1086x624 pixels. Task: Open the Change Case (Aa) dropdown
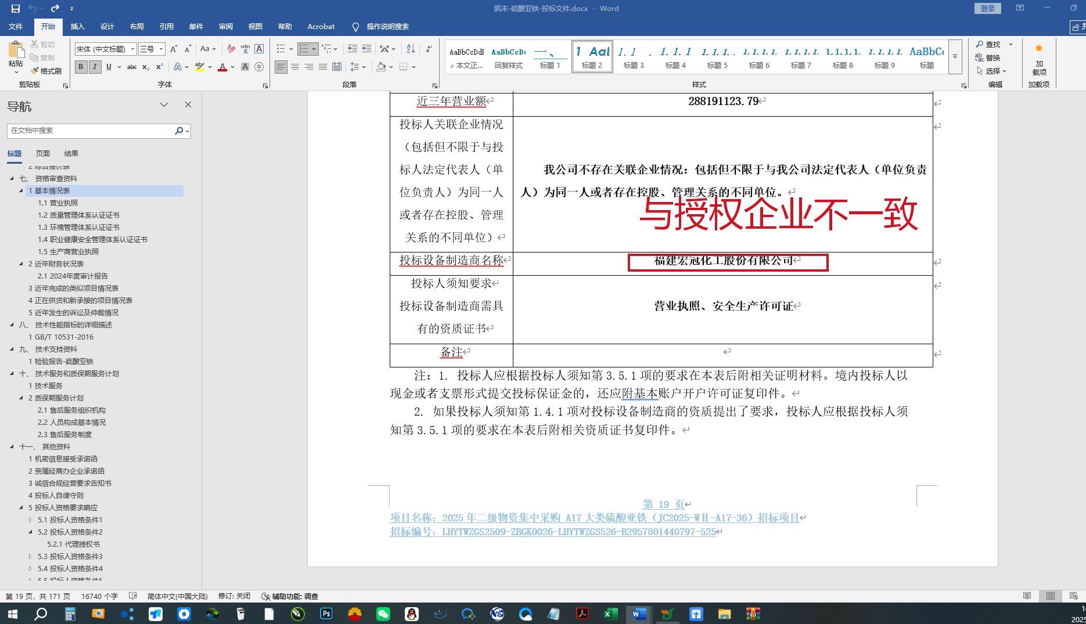pyautogui.click(x=207, y=49)
